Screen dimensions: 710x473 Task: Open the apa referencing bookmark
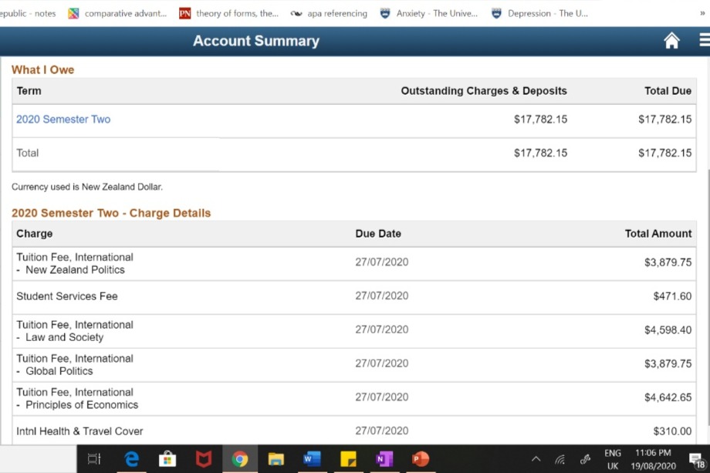[330, 14]
